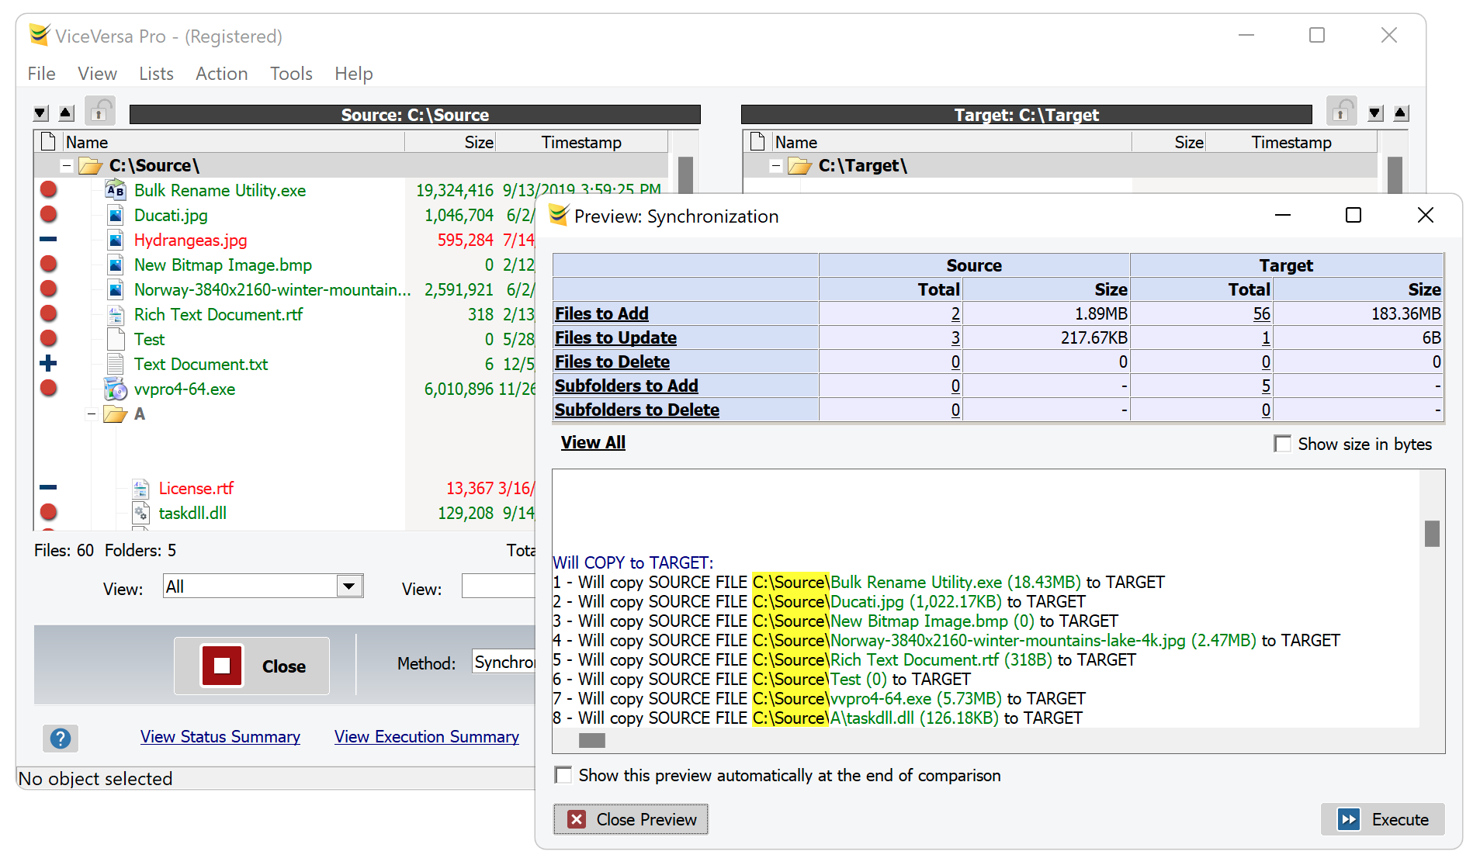Click target Size column header

(1169, 142)
